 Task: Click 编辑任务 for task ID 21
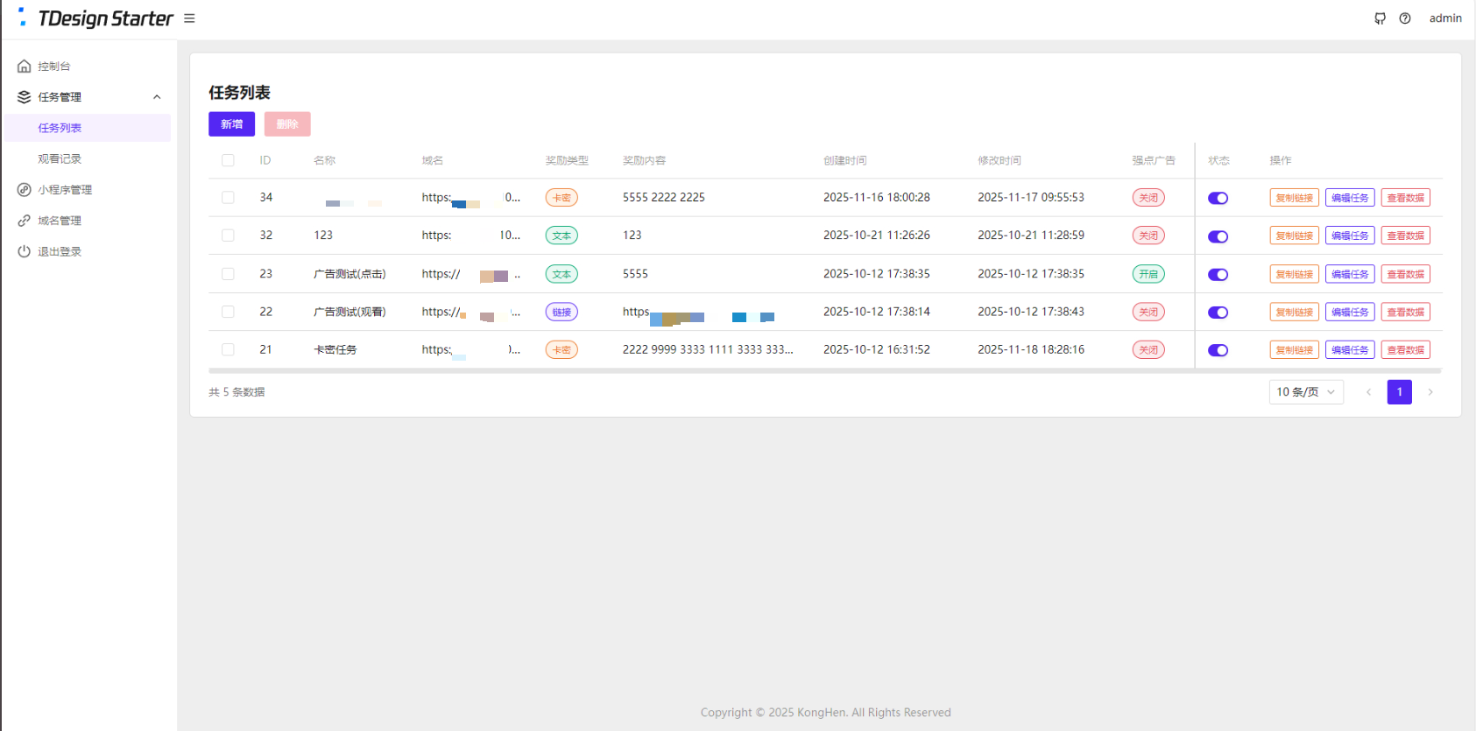[x=1350, y=350]
